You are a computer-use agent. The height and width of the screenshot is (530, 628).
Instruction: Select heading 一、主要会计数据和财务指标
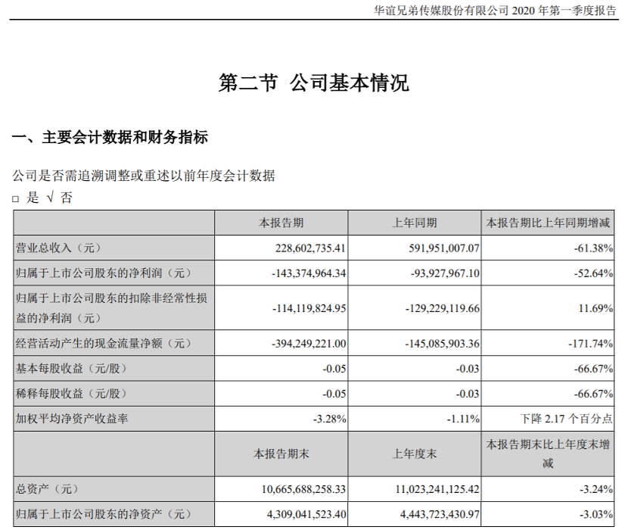[x=110, y=138]
